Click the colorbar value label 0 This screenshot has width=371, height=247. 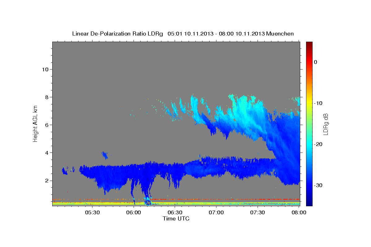tap(315, 62)
